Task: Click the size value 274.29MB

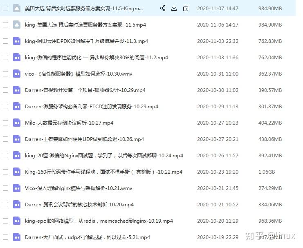Action: pos(270,188)
